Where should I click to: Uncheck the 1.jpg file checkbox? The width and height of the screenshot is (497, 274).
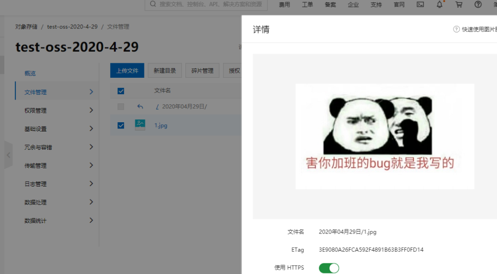coord(121,125)
